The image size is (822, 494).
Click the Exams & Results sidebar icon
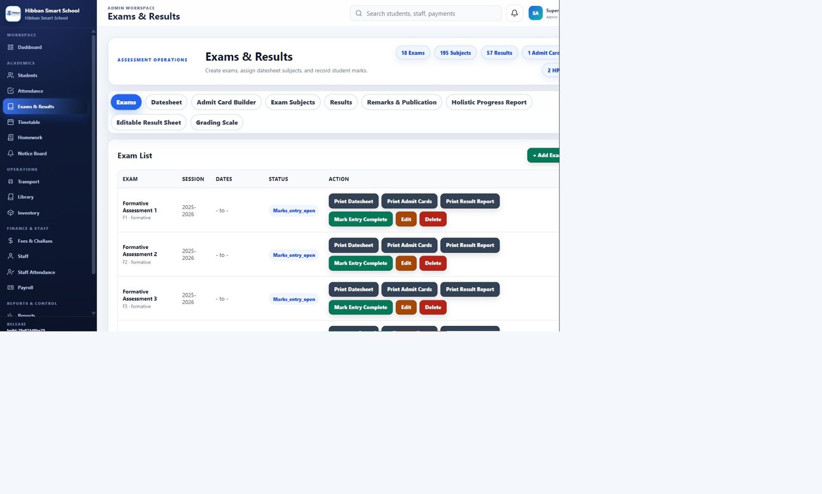[10, 107]
